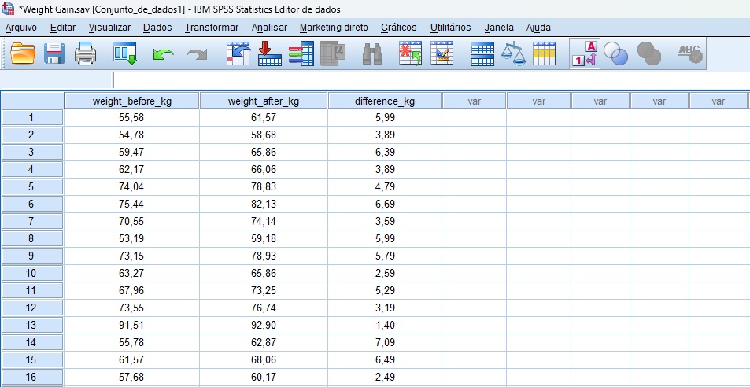The width and height of the screenshot is (750, 387).
Task: Click the cell containing 57,68
Action: click(131, 377)
